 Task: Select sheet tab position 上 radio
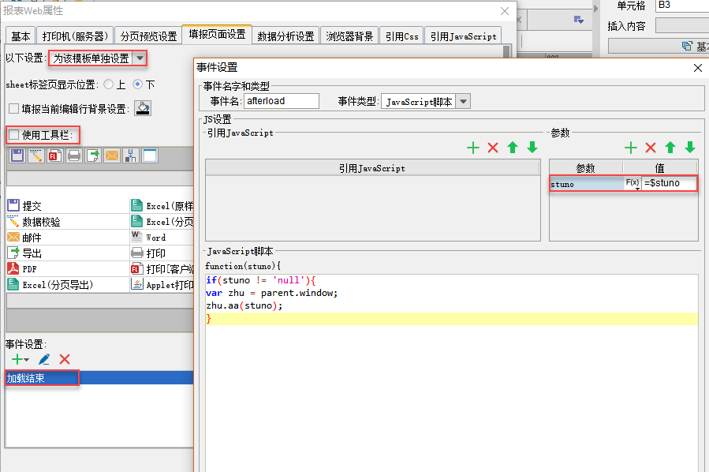coord(109,84)
